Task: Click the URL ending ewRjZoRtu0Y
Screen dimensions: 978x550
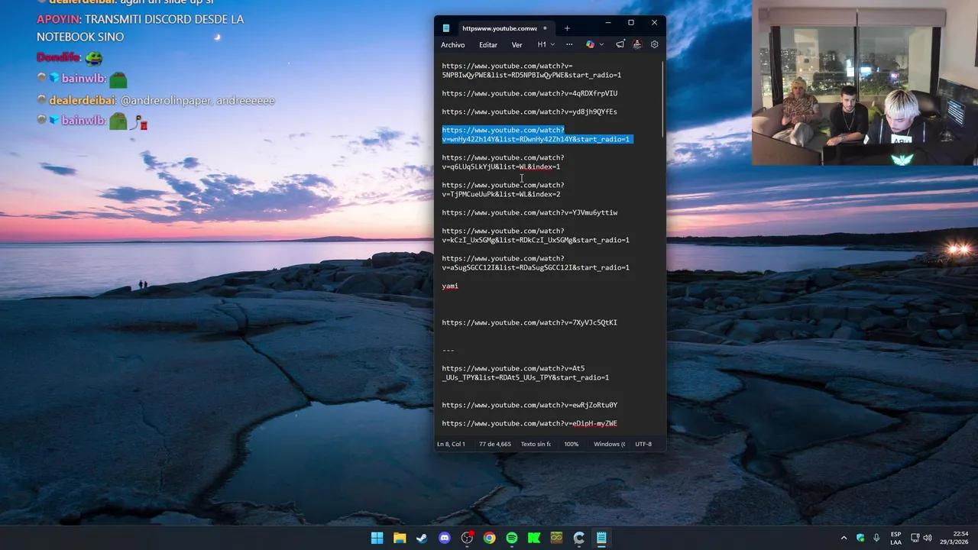Action: click(x=529, y=405)
